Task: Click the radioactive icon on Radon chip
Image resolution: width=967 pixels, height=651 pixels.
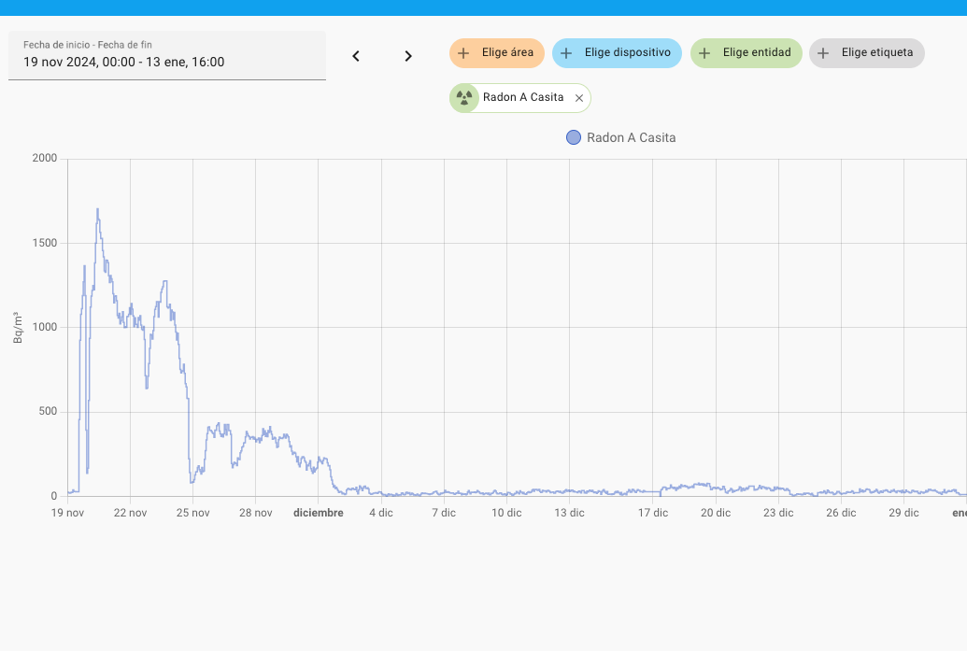Action: [x=464, y=98]
